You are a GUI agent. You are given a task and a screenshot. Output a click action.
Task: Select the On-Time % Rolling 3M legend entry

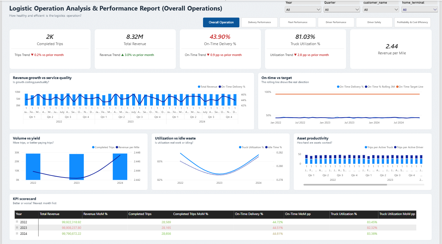point(380,87)
